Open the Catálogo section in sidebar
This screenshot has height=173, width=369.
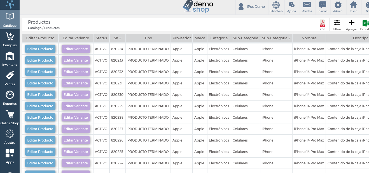point(10,20)
